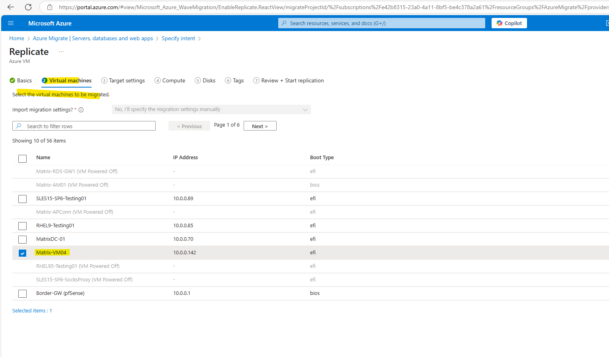The height and width of the screenshot is (357, 609).
Task: Click the Microsoft Azure portal title
Action: (50, 23)
